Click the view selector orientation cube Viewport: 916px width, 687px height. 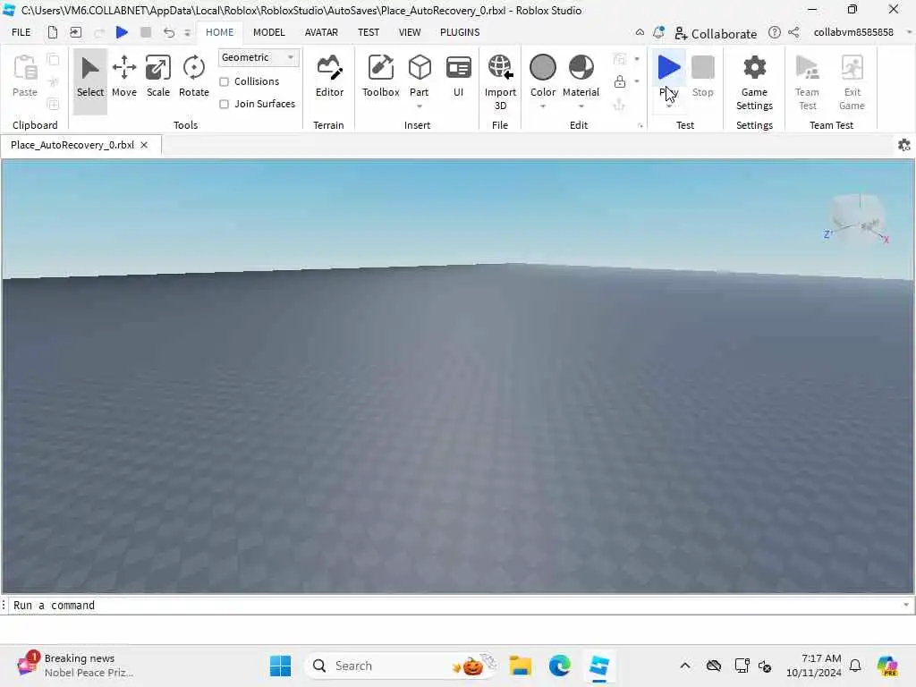[x=859, y=218]
